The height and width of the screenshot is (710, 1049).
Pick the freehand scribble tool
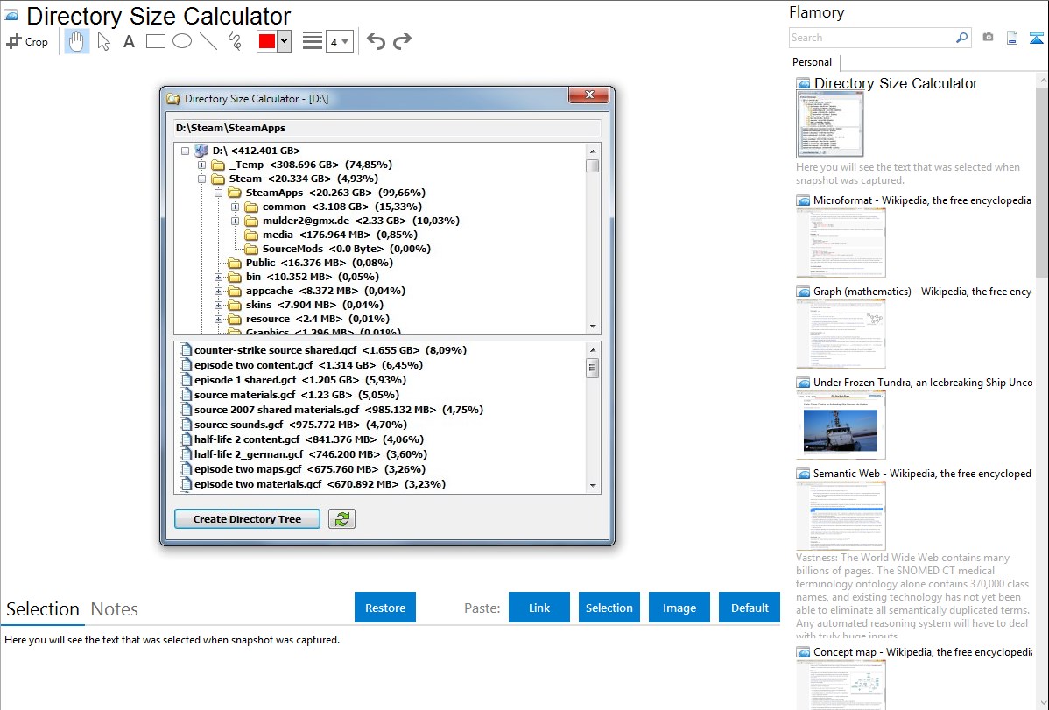point(235,41)
